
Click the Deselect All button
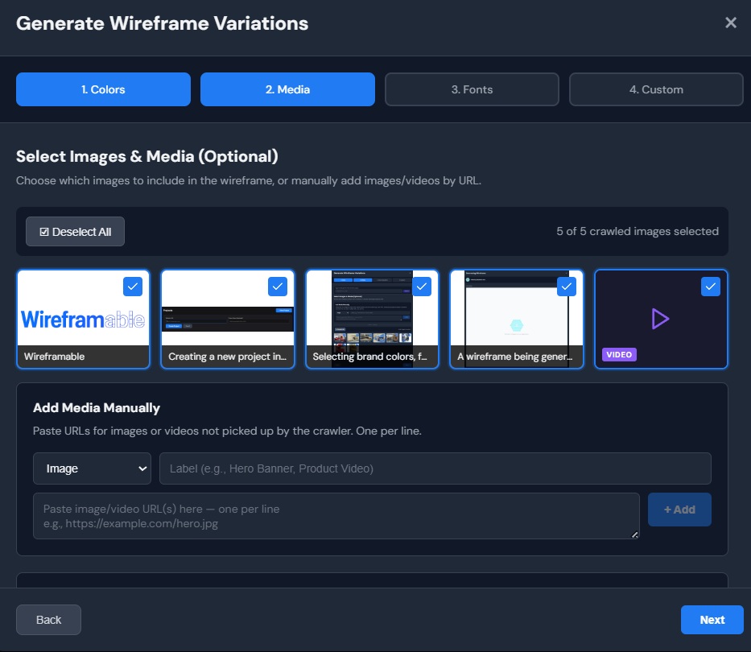[75, 231]
